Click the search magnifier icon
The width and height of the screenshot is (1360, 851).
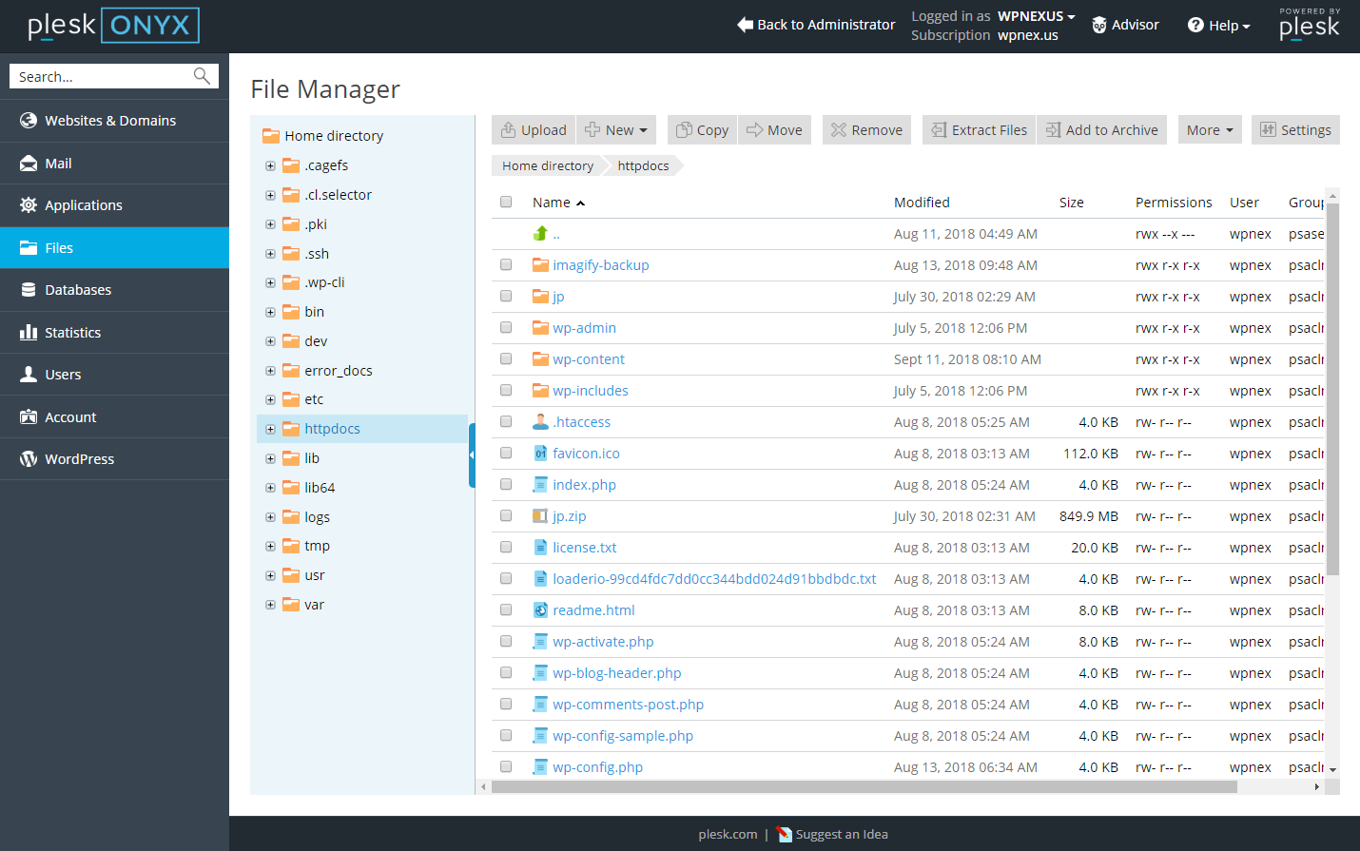coord(202,76)
